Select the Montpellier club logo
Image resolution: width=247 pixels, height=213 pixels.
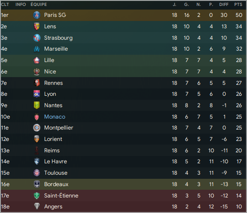(37, 128)
